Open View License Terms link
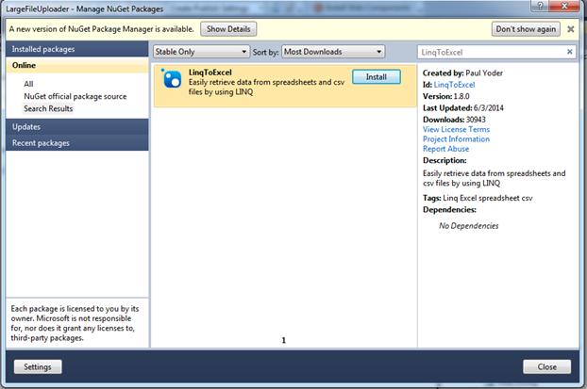The width and height of the screenshot is (587, 389). [457, 129]
